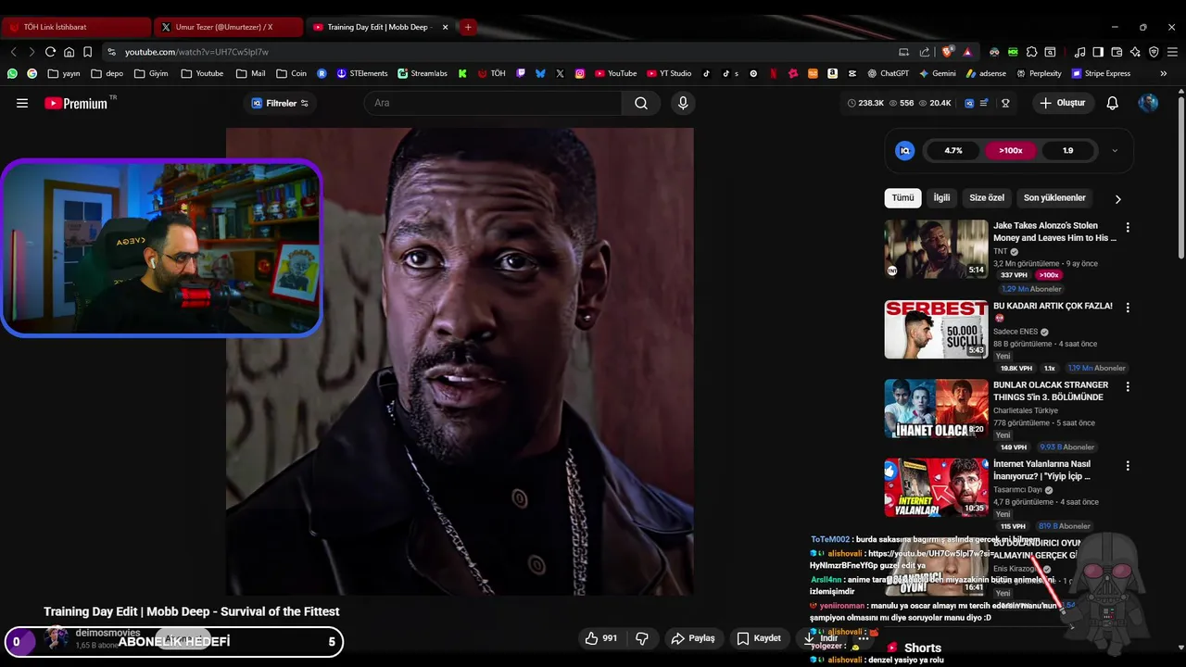Open options for Jake Takes Alonzo's video

click(x=1128, y=227)
